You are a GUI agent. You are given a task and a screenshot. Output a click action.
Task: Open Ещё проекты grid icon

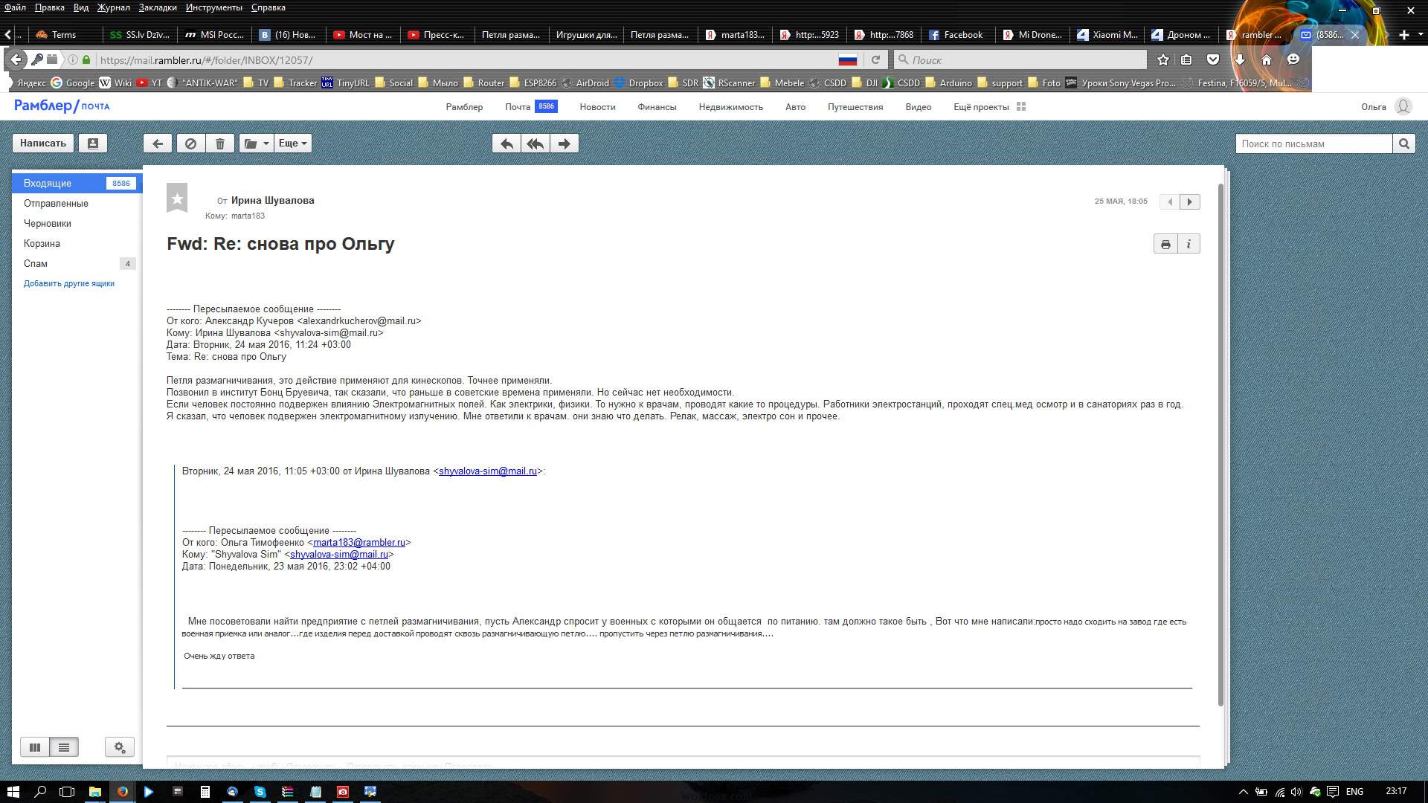click(x=1021, y=106)
